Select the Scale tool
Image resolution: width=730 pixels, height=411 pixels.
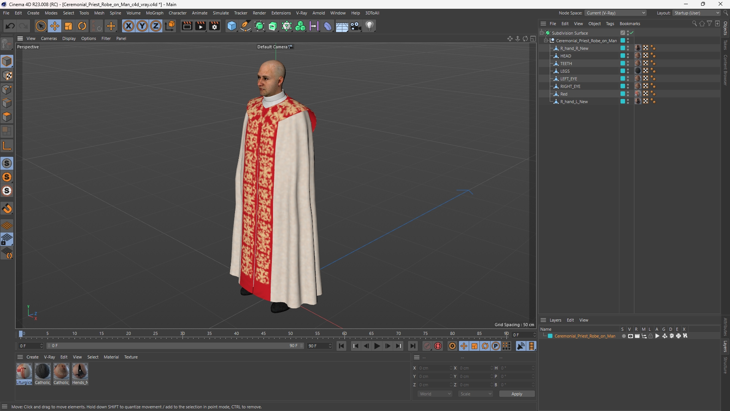pyautogui.click(x=68, y=26)
